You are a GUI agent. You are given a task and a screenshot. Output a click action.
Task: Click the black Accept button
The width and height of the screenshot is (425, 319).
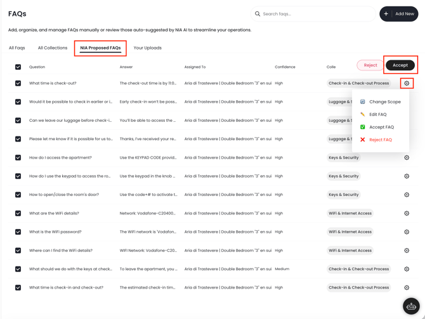[400, 65]
